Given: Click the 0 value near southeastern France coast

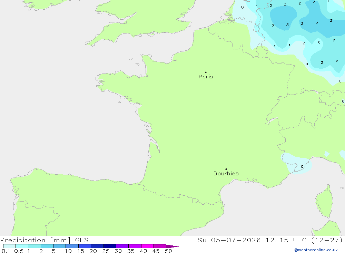Looking at the screenshot, I should 302,166.
